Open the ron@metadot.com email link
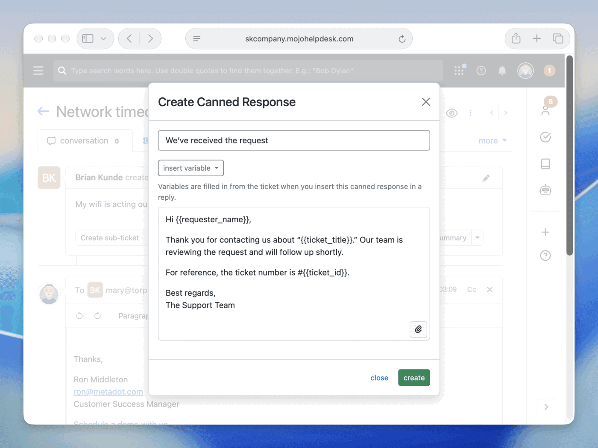 (108, 392)
